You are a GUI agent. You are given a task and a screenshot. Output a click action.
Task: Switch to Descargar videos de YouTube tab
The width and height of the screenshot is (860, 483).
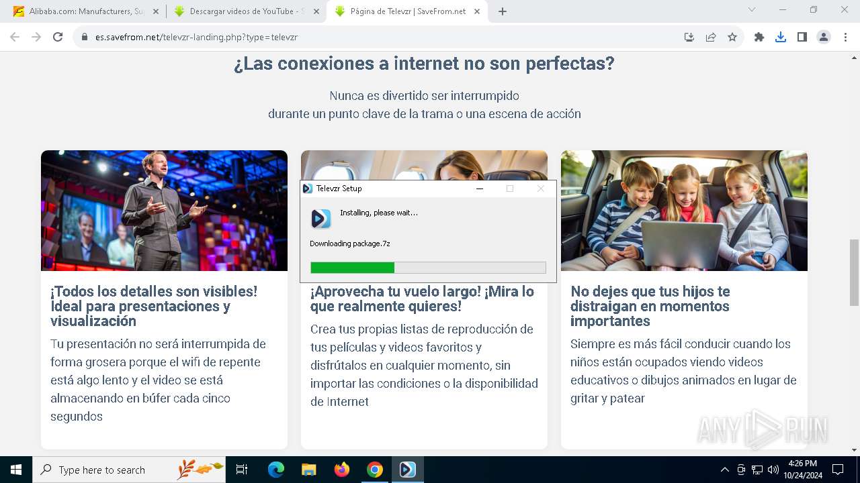[246, 11]
